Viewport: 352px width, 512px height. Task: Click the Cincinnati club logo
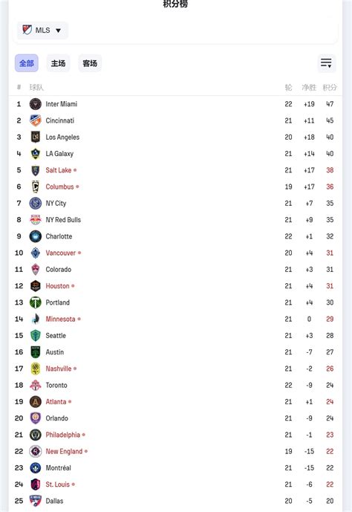pyautogui.click(x=35, y=120)
